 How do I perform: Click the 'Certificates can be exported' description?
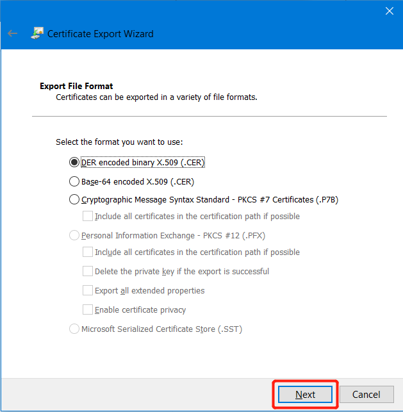click(x=156, y=97)
